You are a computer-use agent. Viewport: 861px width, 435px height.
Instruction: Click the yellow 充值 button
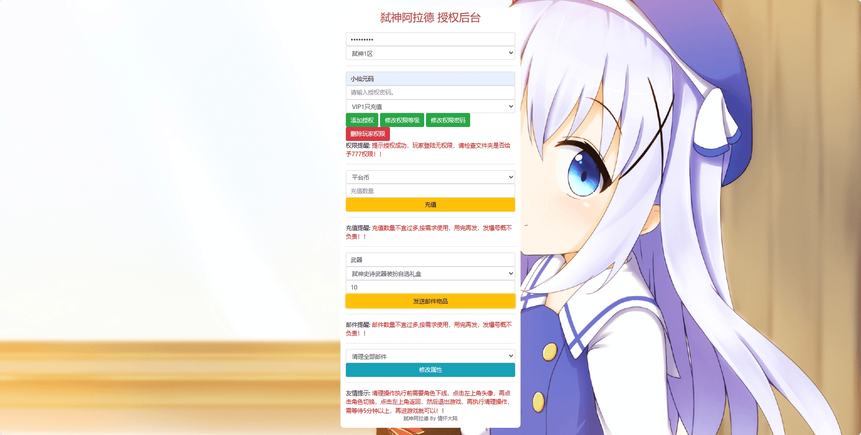pyautogui.click(x=430, y=204)
